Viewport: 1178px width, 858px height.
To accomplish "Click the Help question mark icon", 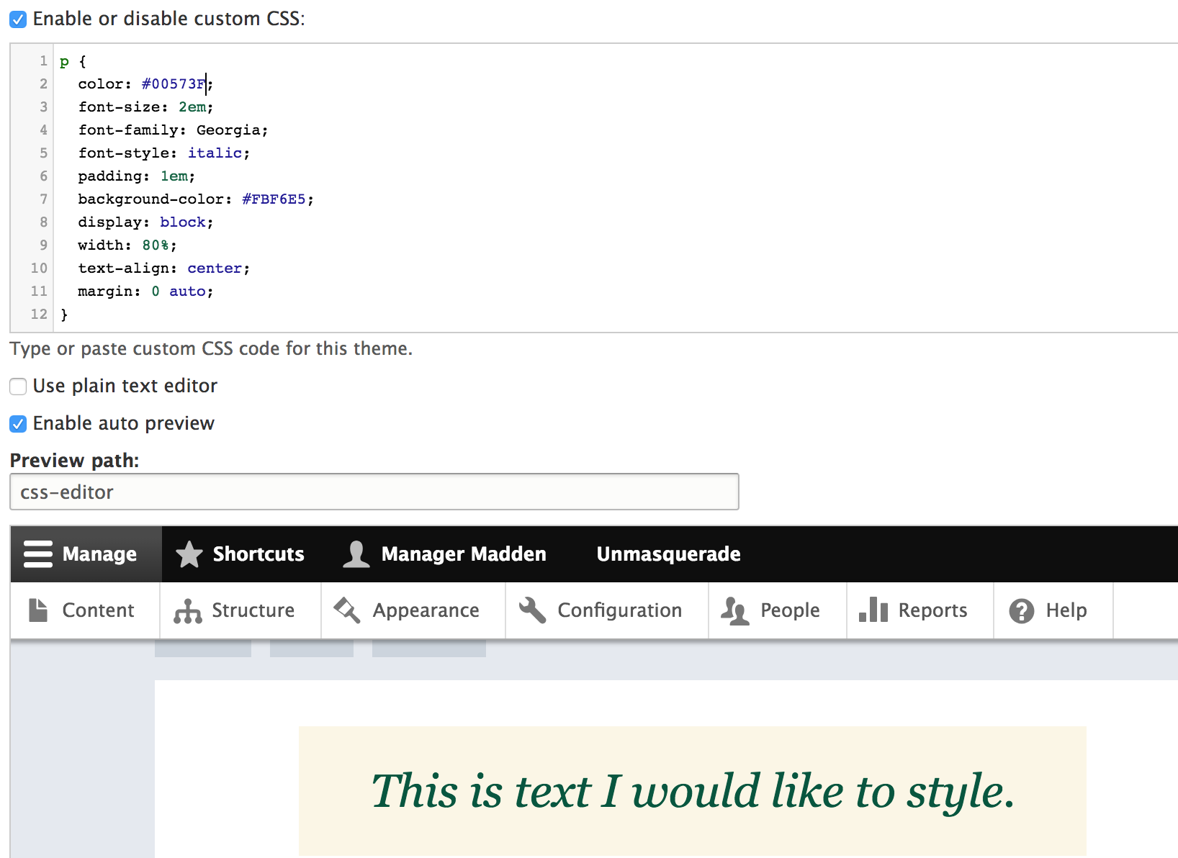I will click(1021, 611).
